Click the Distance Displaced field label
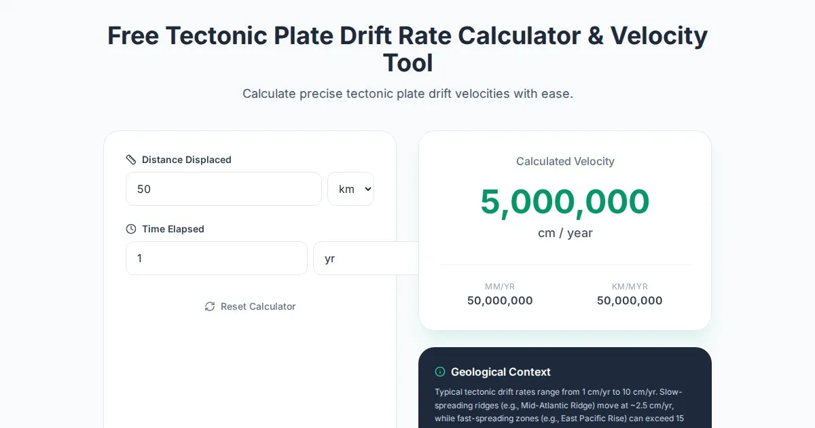 [x=186, y=160]
